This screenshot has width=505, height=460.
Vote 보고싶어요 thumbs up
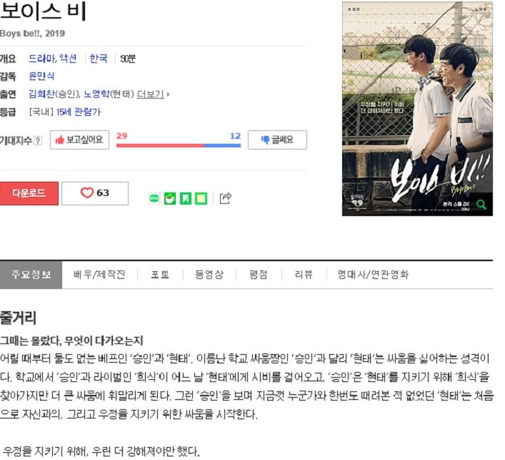point(79,140)
